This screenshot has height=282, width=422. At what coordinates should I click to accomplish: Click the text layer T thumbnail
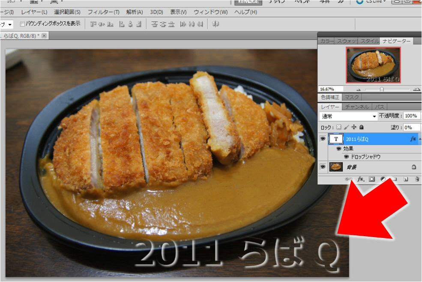336,139
